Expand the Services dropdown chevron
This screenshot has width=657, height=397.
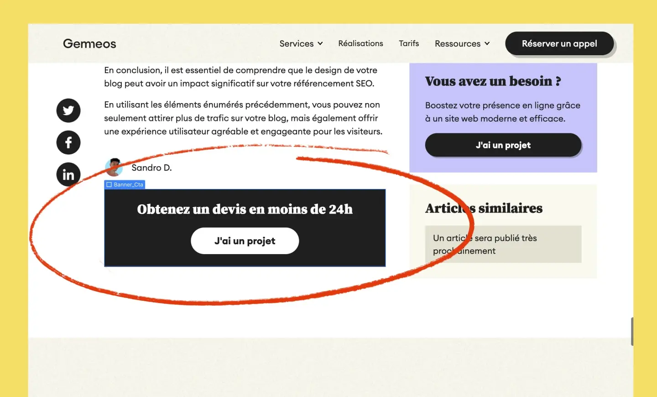[x=320, y=44]
